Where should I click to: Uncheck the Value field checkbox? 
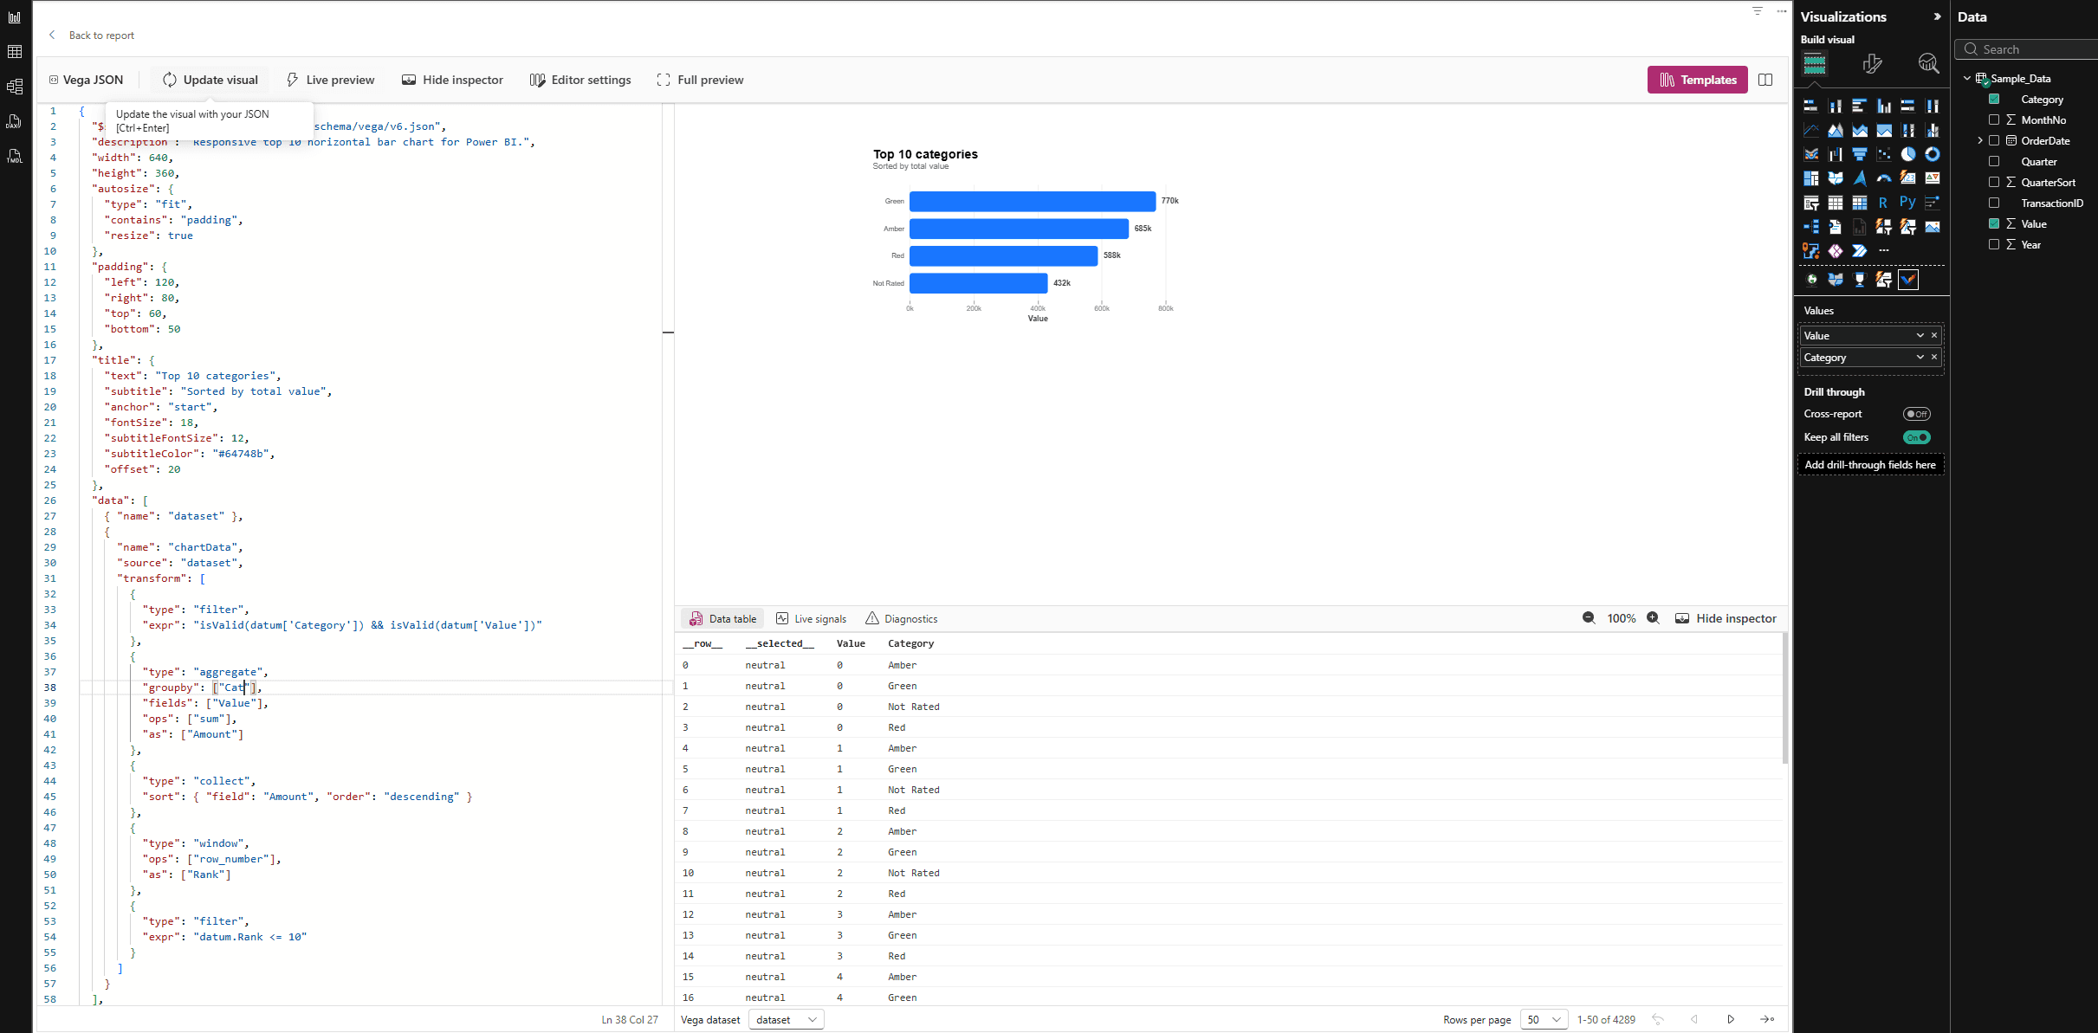[1994, 224]
